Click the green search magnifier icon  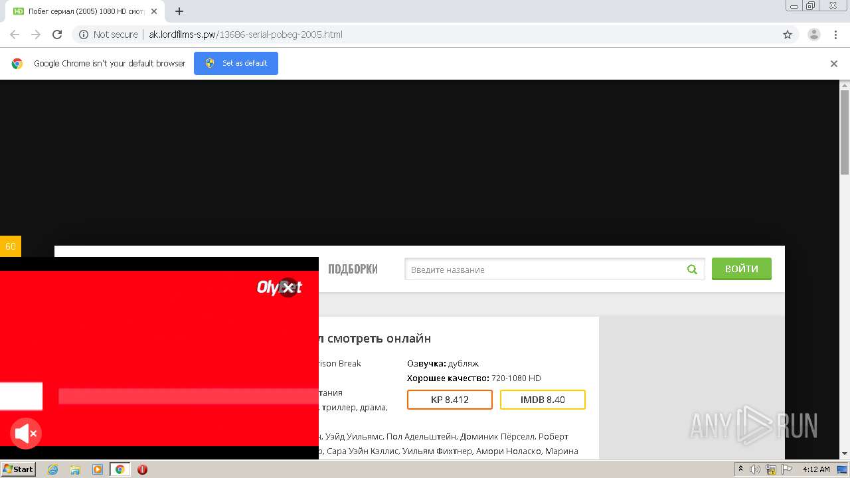pos(692,270)
